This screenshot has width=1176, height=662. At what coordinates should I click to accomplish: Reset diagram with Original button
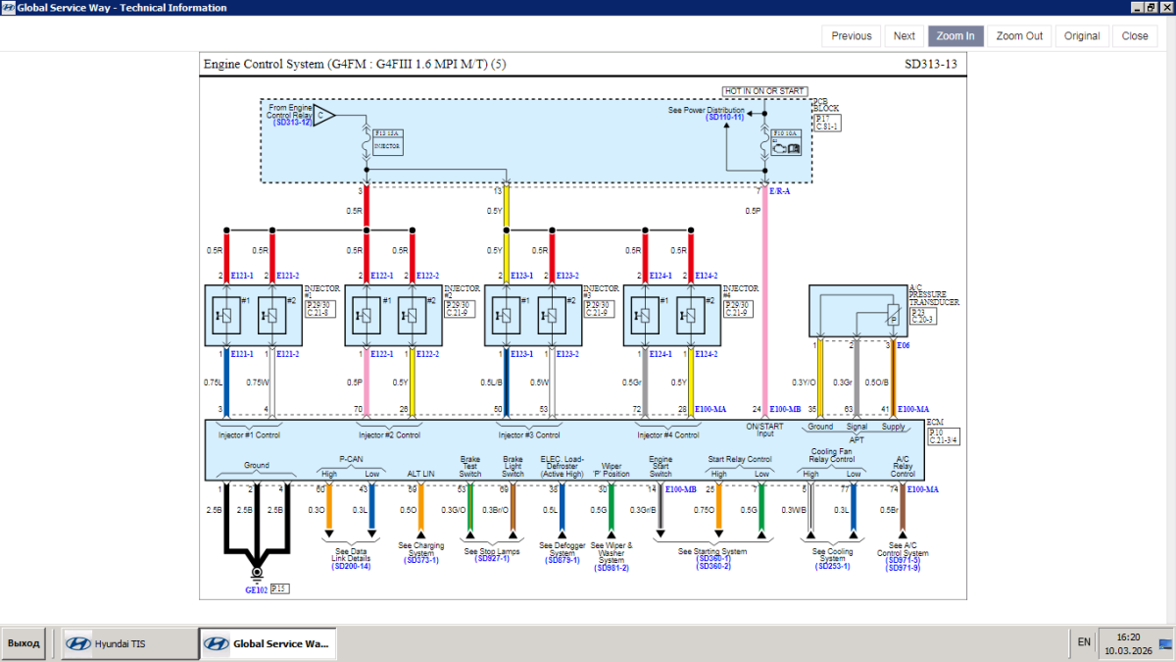(x=1081, y=36)
